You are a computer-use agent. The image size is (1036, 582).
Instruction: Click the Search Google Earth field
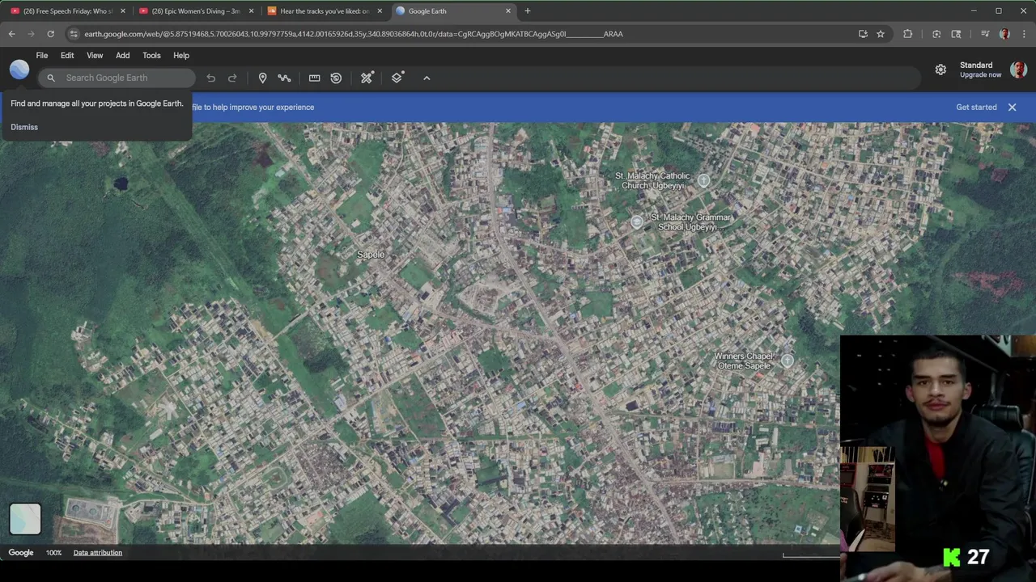coord(117,78)
